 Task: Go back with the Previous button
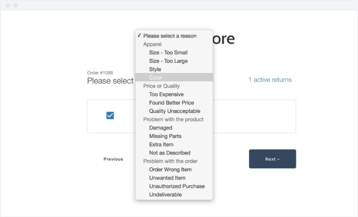(x=113, y=159)
